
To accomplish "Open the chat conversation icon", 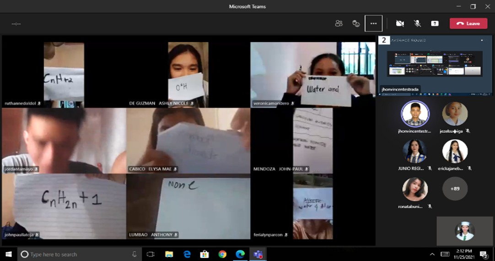I will pyautogui.click(x=356, y=23).
